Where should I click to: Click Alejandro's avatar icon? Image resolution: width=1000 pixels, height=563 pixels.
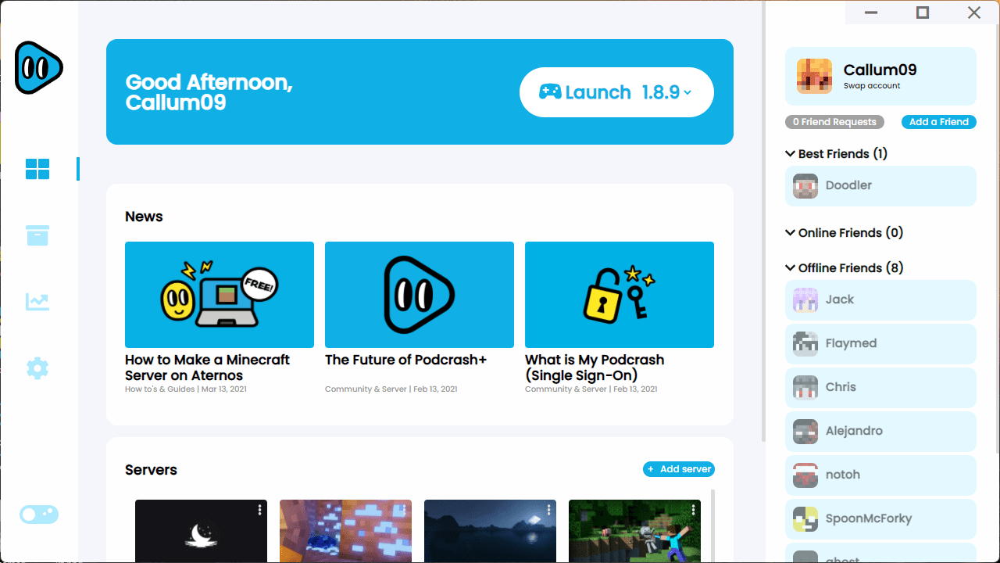click(805, 432)
